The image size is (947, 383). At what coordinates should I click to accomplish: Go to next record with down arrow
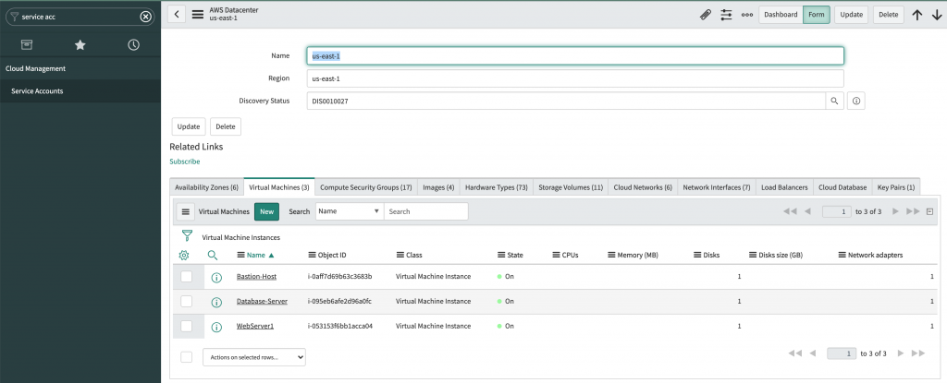pyautogui.click(x=938, y=15)
